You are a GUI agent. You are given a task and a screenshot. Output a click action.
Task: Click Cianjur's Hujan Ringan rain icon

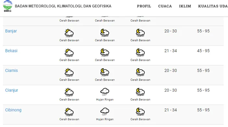click(105, 92)
